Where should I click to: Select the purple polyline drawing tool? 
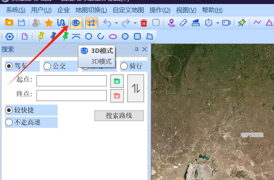coord(257,22)
